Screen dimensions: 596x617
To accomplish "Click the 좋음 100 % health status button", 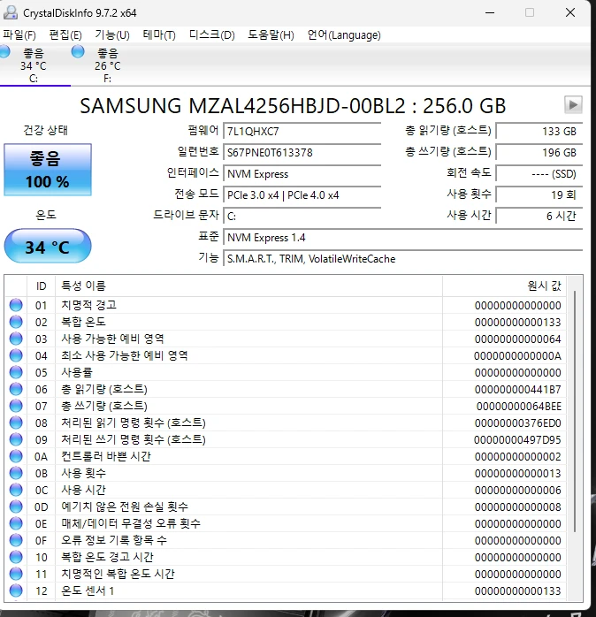I will pyautogui.click(x=48, y=170).
